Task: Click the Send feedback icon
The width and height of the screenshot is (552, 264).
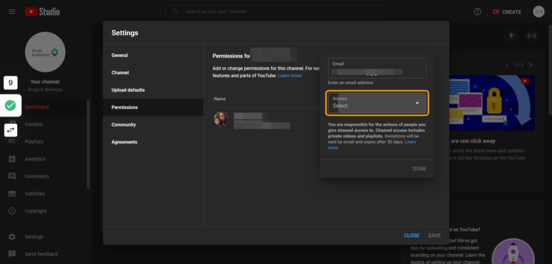Action: click(x=12, y=254)
